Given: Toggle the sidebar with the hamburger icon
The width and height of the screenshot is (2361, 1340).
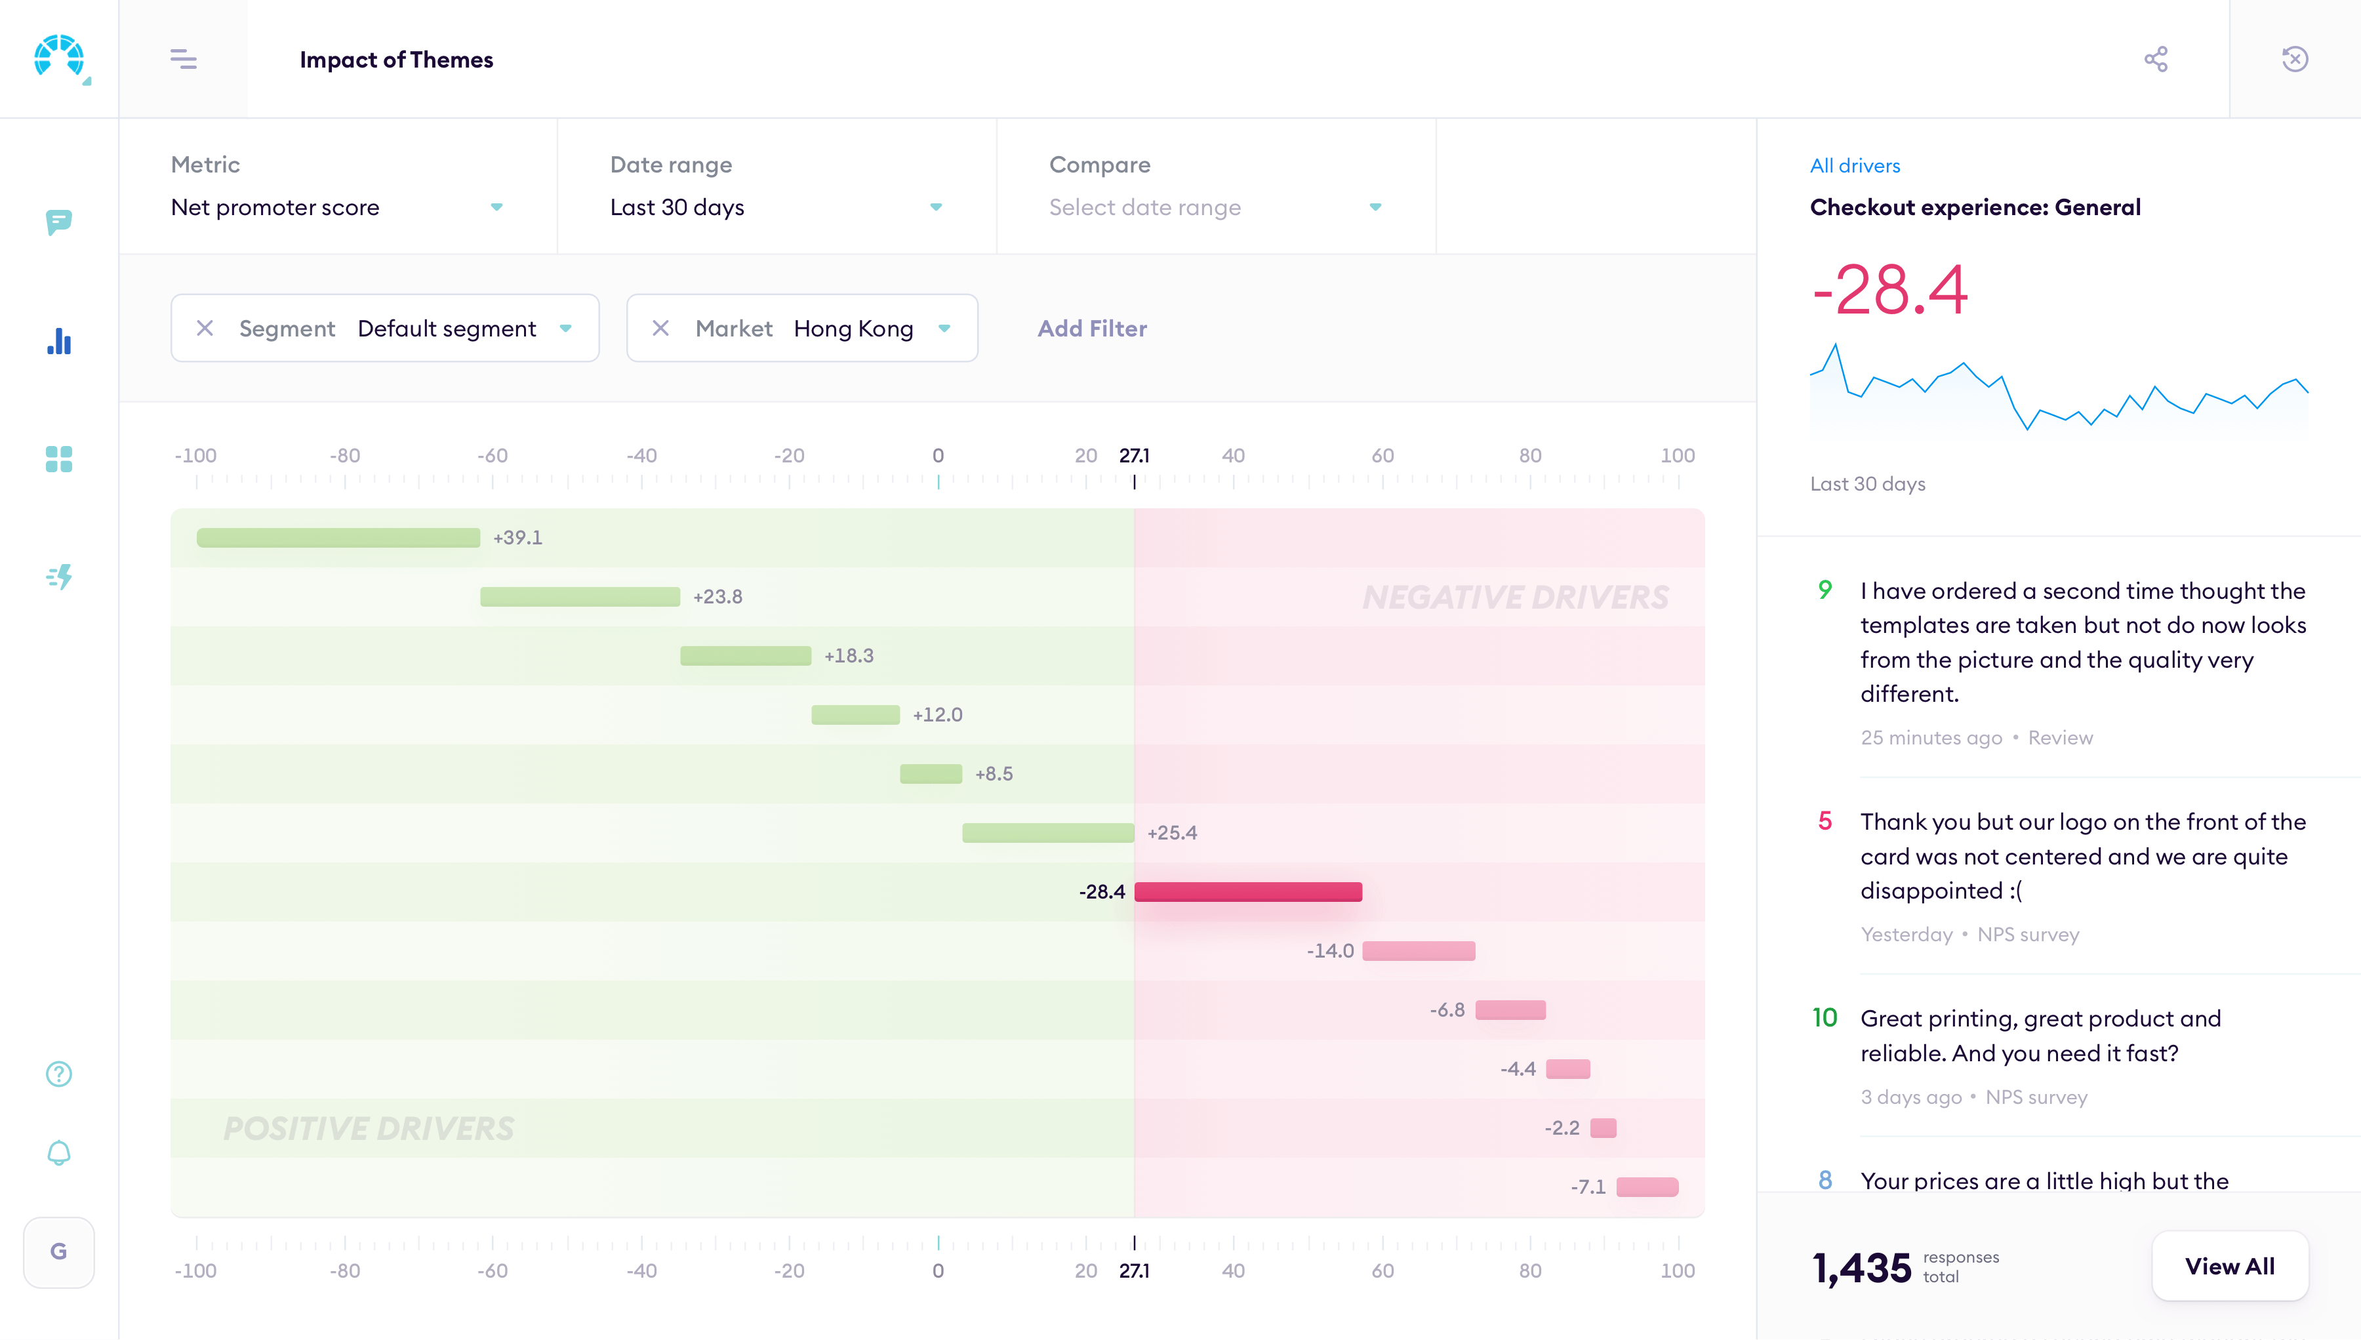Looking at the screenshot, I should 183,58.
